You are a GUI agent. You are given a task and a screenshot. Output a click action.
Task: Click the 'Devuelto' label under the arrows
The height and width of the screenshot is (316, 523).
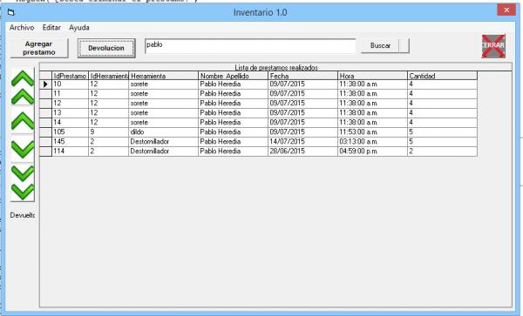(x=23, y=215)
